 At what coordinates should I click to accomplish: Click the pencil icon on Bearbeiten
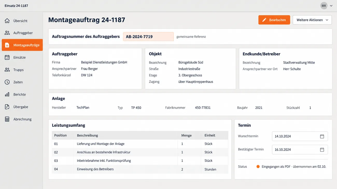264,20
